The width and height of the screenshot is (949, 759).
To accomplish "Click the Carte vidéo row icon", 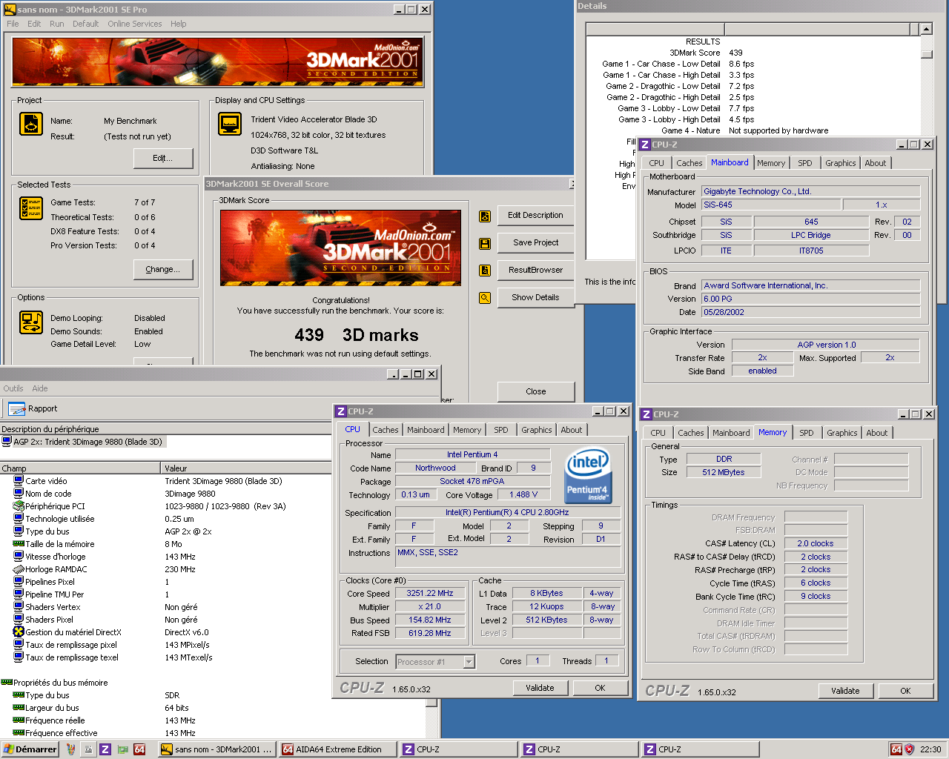I will click(x=19, y=481).
